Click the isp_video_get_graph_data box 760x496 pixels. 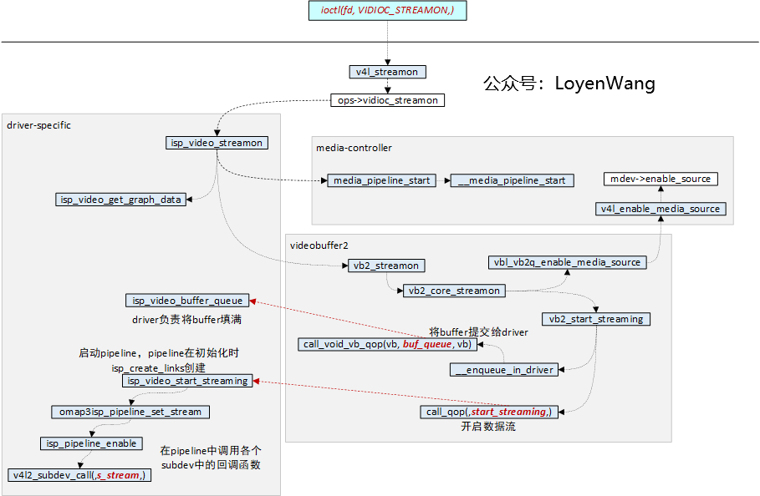tap(121, 200)
